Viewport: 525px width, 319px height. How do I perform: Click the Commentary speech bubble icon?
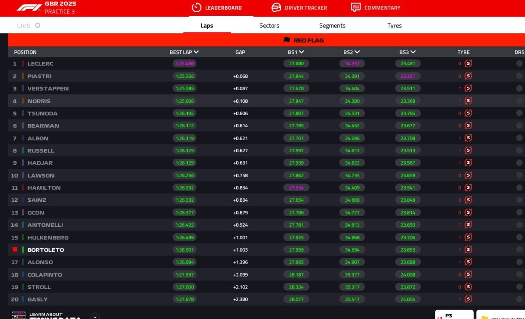356,7
